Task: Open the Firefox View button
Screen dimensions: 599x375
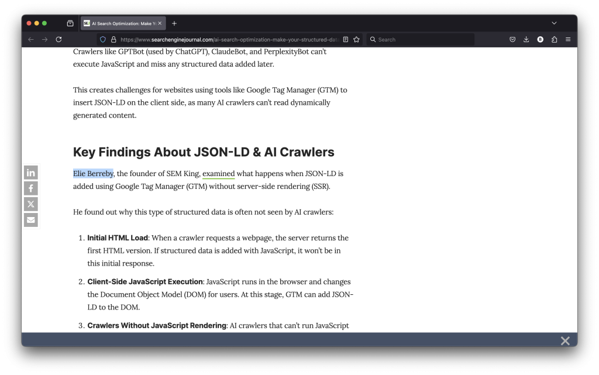Action: pyautogui.click(x=70, y=23)
